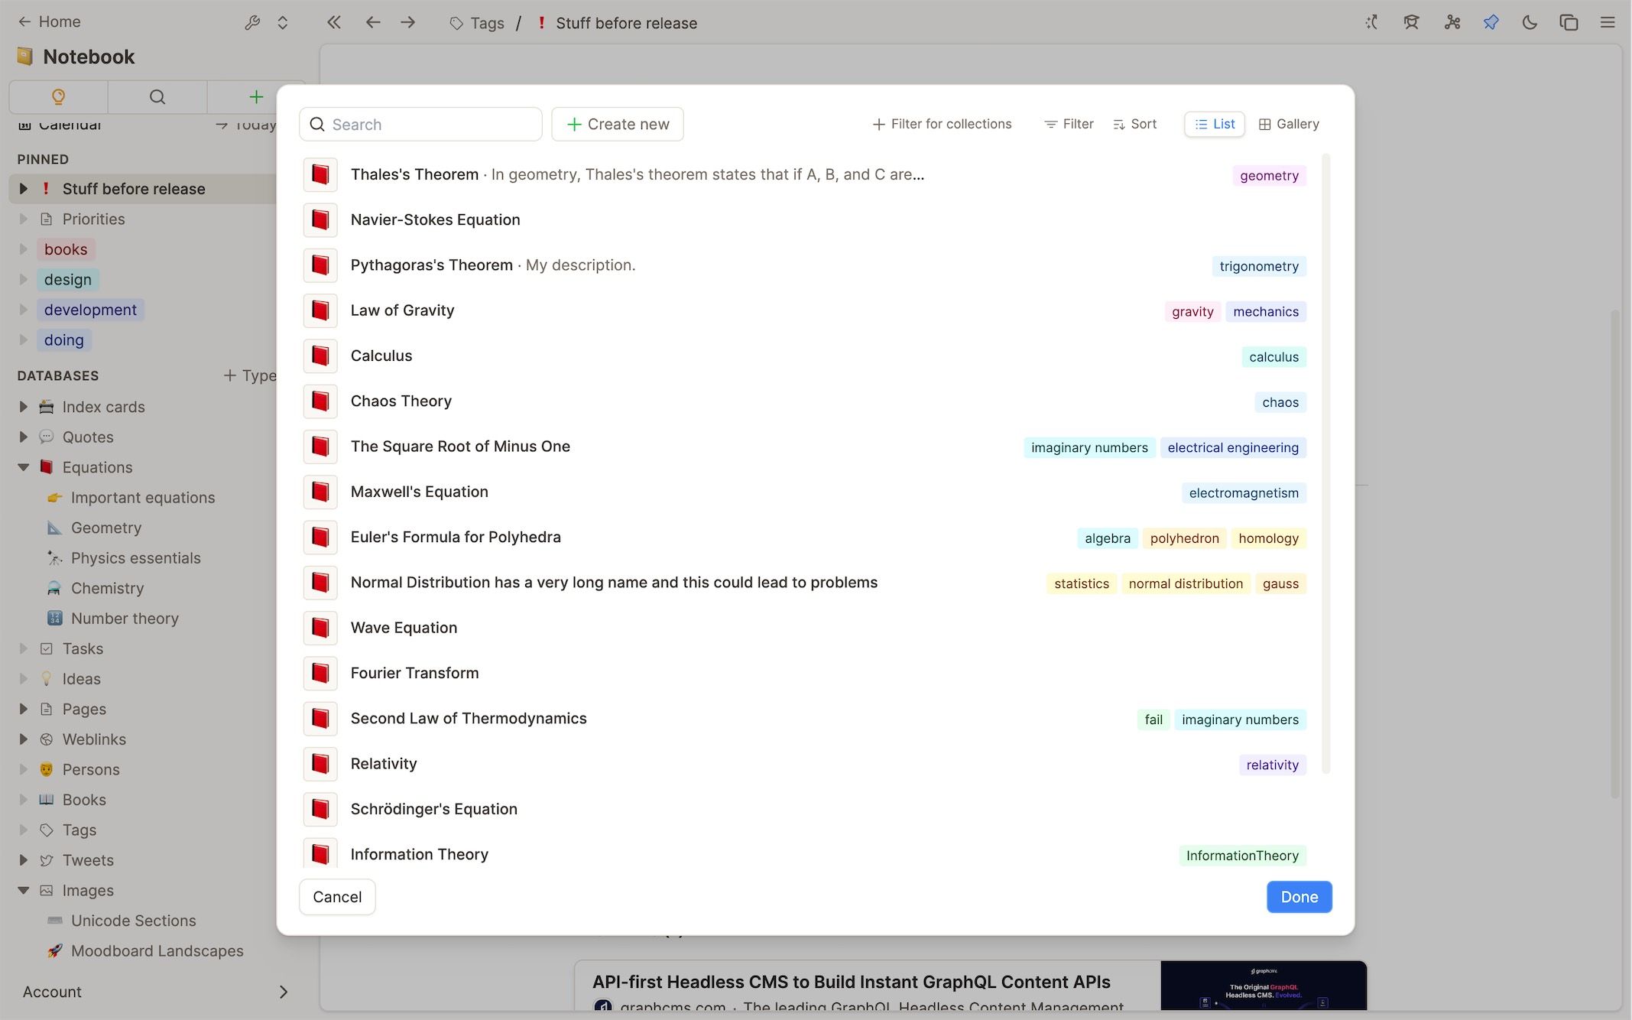Click the navigate back arrow
The width and height of the screenshot is (1632, 1020).
pos(373,23)
